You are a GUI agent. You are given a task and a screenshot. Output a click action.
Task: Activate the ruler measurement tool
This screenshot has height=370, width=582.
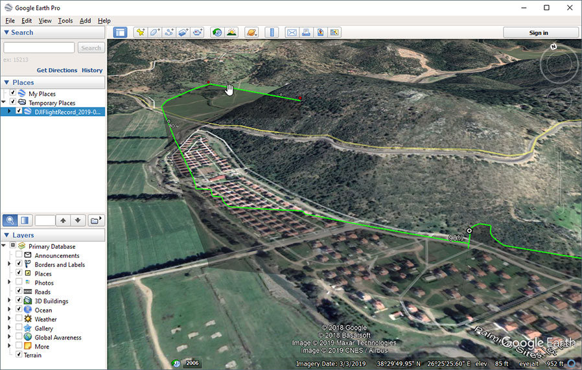pyautogui.click(x=272, y=32)
